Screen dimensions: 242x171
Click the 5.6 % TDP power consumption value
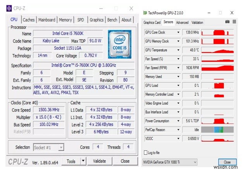point(191,121)
